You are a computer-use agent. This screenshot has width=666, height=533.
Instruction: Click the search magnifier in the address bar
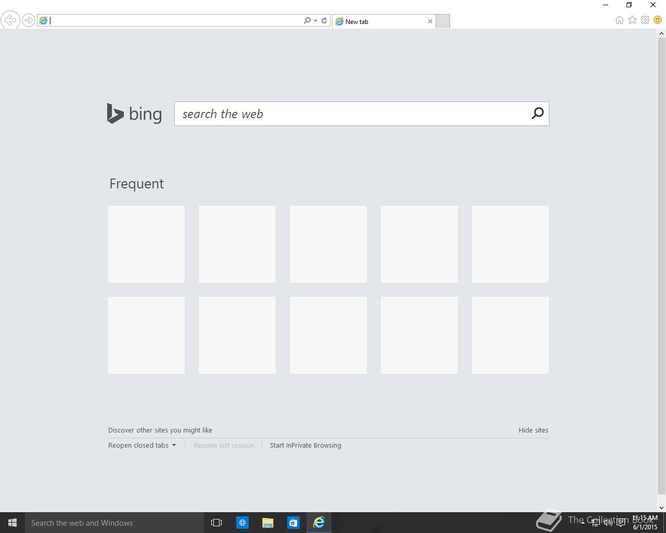[307, 20]
